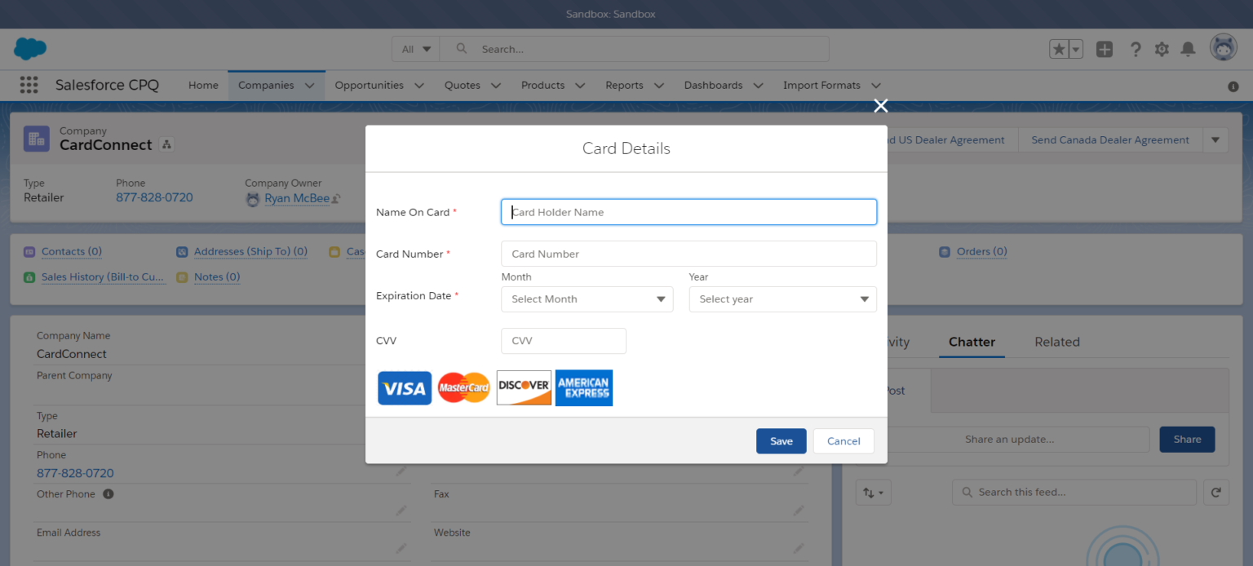Image resolution: width=1253 pixels, height=566 pixels.
Task: Select the MasterCard logo
Action: 463,387
